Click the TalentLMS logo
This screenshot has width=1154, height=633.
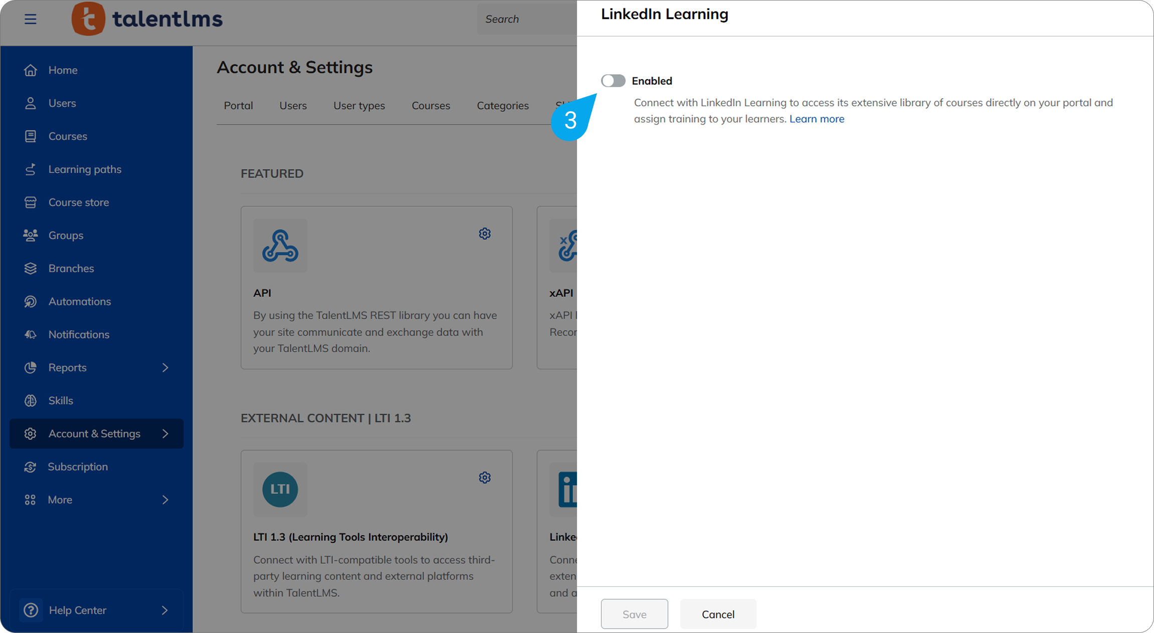tap(147, 19)
